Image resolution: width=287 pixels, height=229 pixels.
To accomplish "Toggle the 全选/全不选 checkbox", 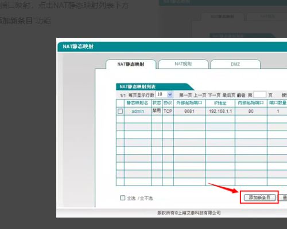I will (x=123, y=198).
